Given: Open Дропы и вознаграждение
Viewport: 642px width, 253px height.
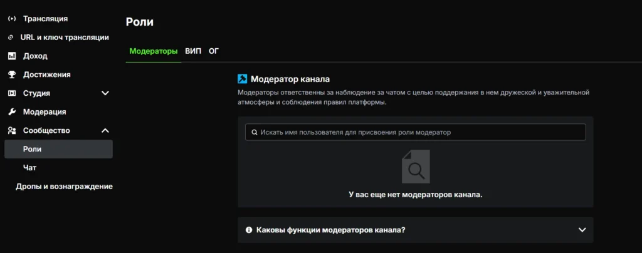Looking at the screenshot, I should coord(65,187).
